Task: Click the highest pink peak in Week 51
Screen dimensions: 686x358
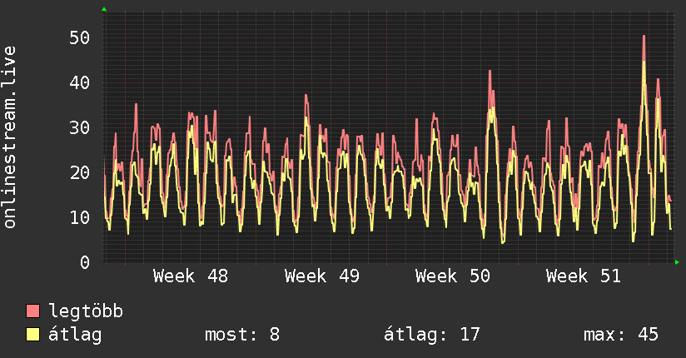Action: tap(644, 37)
